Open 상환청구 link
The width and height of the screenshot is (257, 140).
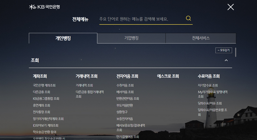pos(122,112)
